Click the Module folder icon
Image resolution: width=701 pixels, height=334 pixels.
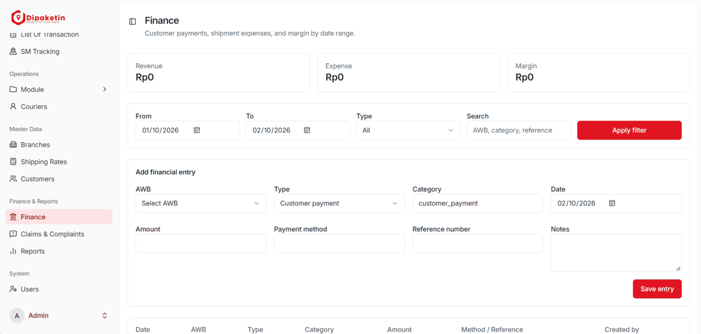(x=13, y=89)
